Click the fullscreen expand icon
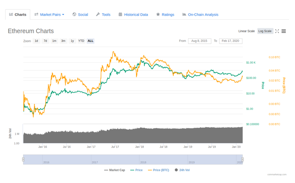 point(277,31)
